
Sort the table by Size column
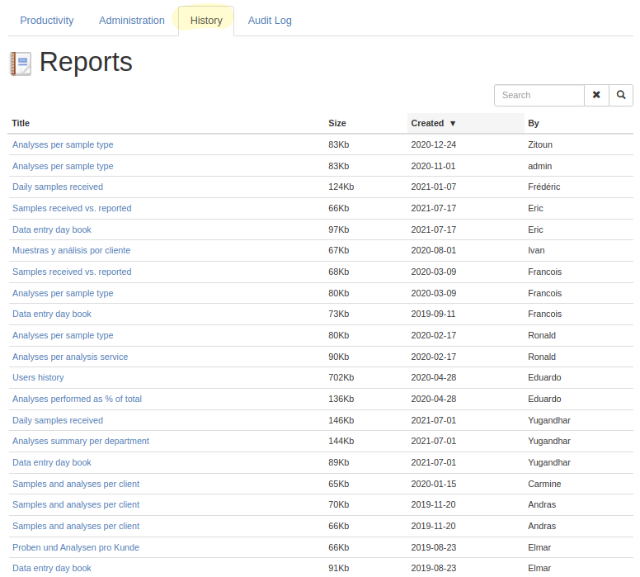337,123
